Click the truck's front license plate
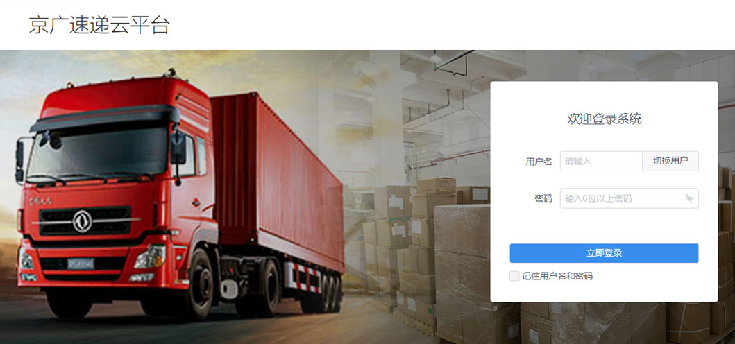The image size is (735, 344). coord(80,264)
